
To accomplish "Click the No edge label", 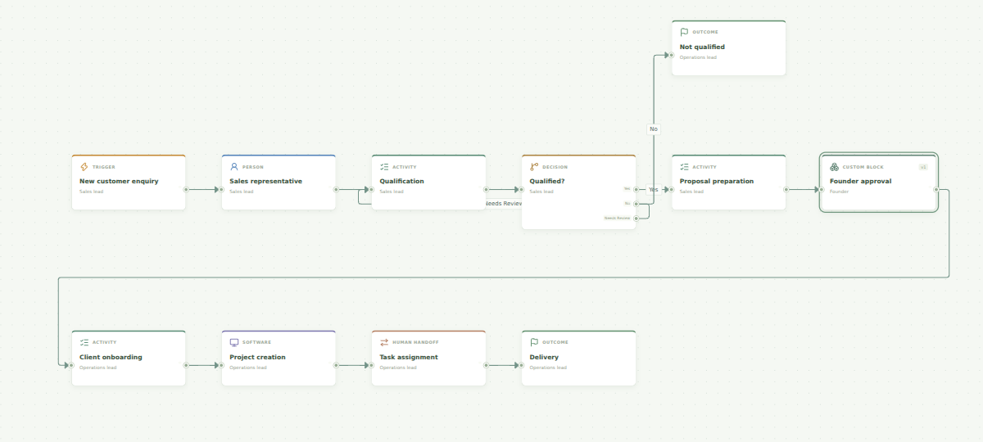I will 653,129.
